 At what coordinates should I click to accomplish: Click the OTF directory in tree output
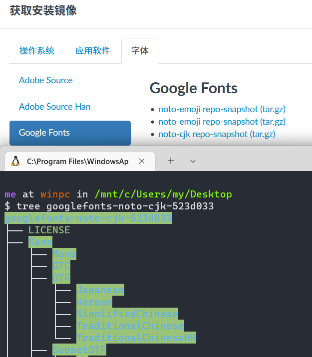pyautogui.click(x=61, y=278)
